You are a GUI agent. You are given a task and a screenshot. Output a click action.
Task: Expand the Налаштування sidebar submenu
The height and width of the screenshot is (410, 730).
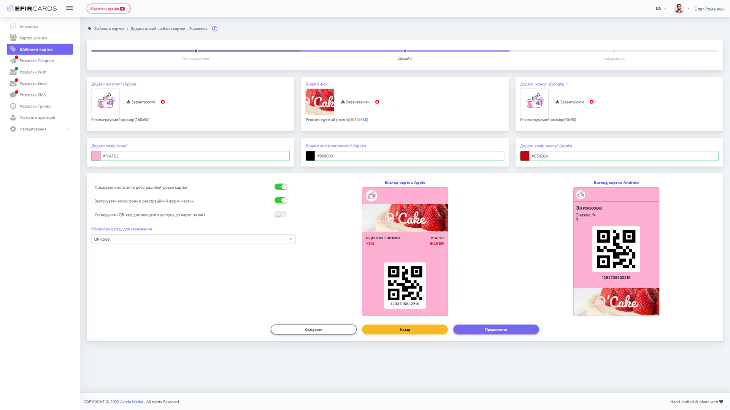[x=68, y=129]
